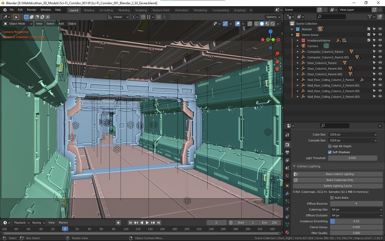The width and height of the screenshot is (385, 241).
Task: Click Bake Cubemap Only button
Action: 338,180
